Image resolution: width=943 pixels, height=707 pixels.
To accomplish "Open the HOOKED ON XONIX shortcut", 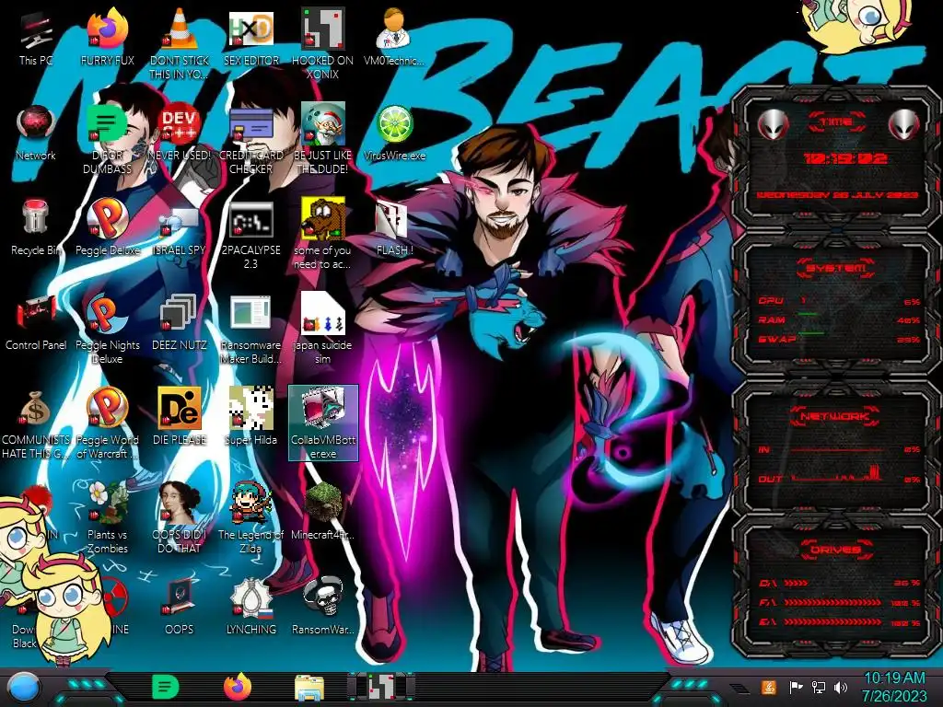I will (322, 43).
